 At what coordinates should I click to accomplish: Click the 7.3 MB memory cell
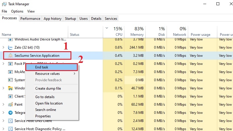[138, 72]
